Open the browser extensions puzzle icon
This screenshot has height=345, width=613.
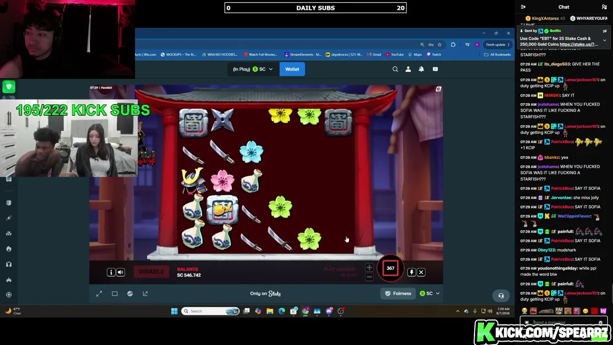pos(453,45)
